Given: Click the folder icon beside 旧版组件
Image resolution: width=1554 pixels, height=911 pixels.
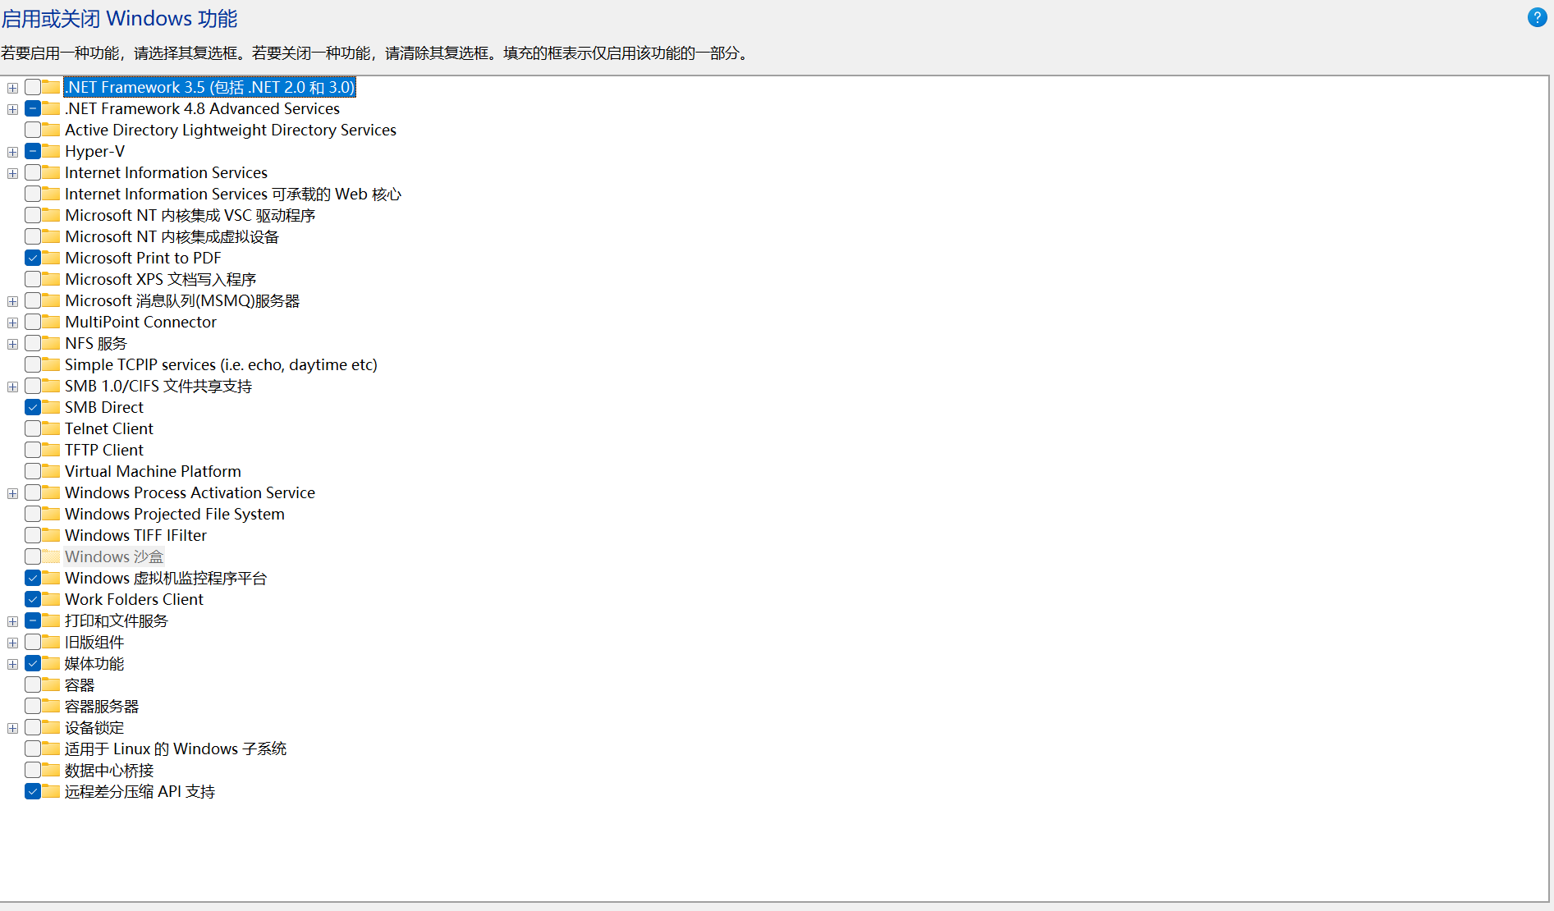Looking at the screenshot, I should (x=51, y=642).
